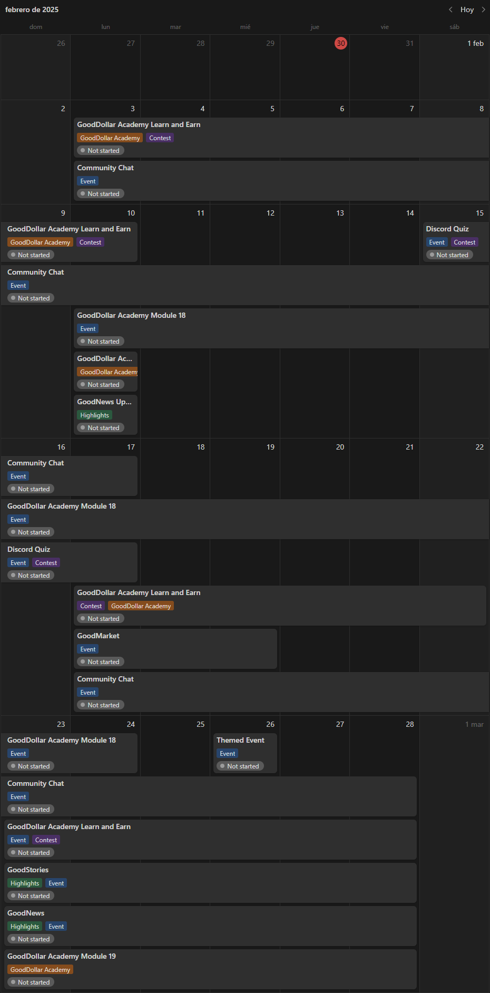The width and height of the screenshot is (490, 993).
Task: Open the Discord Quiz event on February 15
Action: tap(456, 242)
